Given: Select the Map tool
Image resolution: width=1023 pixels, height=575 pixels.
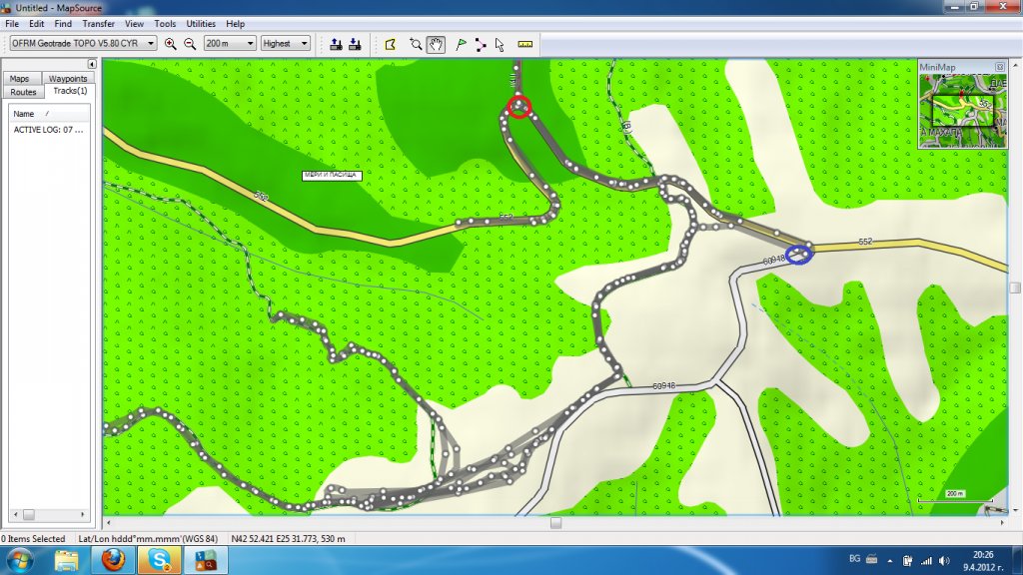Looking at the screenshot, I should pos(391,44).
